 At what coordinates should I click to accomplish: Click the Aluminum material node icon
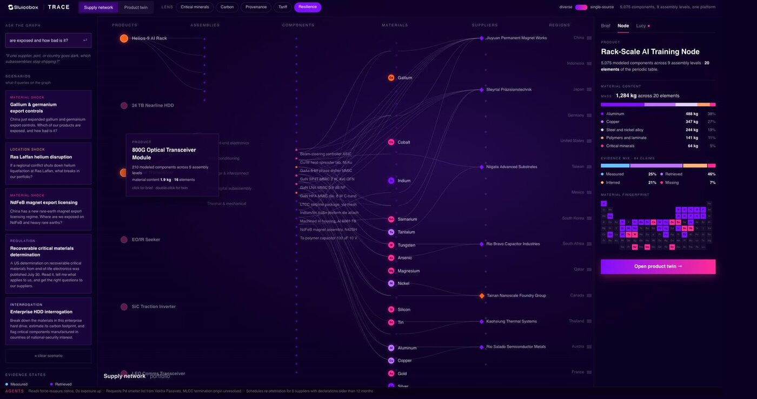[391, 348]
